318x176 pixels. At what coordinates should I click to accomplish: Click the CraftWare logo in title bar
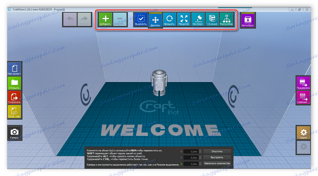coord(9,9)
